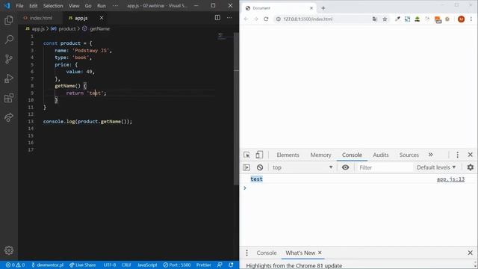
Task: Open errors and warnings in status bar
Action: tap(15, 265)
